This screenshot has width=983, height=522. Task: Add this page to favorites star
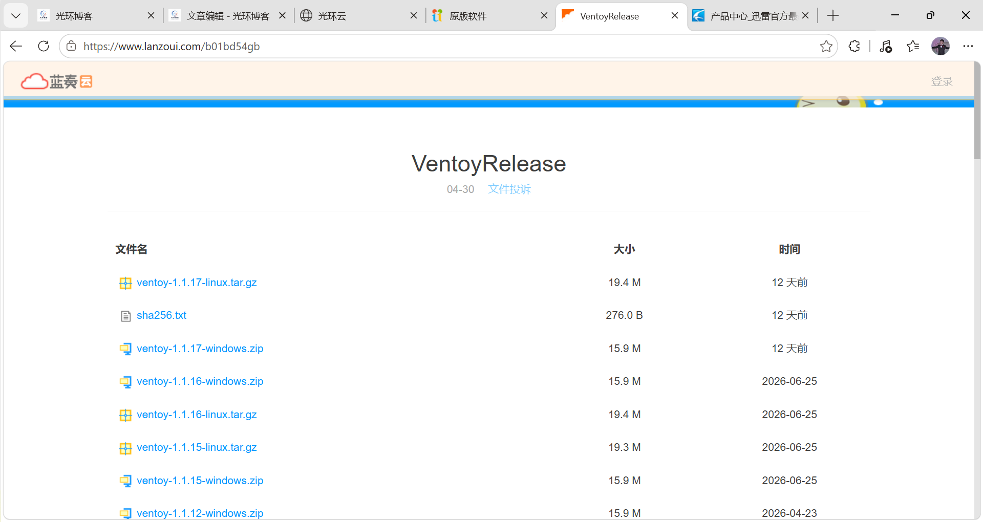pyautogui.click(x=826, y=46)
